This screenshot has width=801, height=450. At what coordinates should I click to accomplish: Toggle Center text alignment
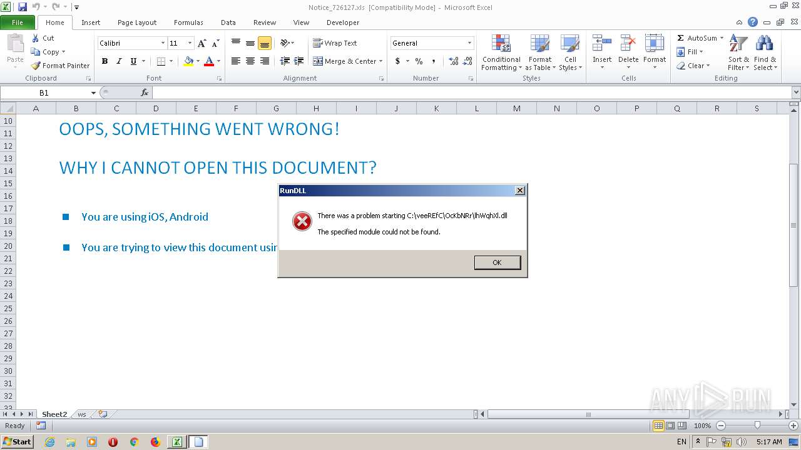tap(250, 61)
